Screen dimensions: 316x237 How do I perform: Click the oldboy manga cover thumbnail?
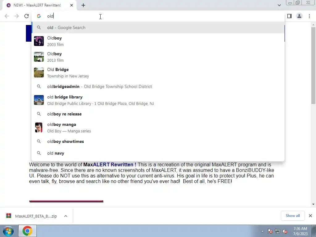pos(39,127)
